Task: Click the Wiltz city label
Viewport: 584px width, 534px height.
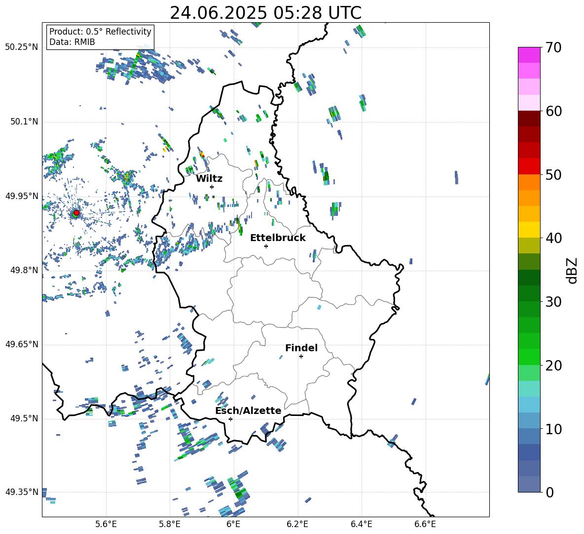Action: pos(209,179)
